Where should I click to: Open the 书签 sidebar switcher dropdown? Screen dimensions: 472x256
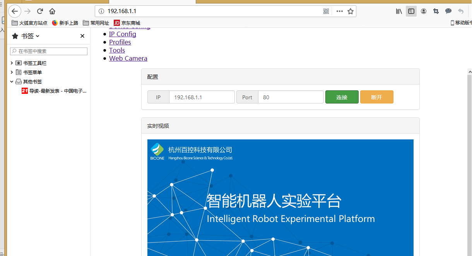point(26,36)
